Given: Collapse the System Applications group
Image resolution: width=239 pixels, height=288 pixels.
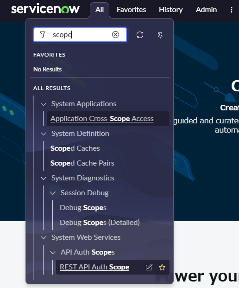Looking at the screenshot, I should pos(44,104).
